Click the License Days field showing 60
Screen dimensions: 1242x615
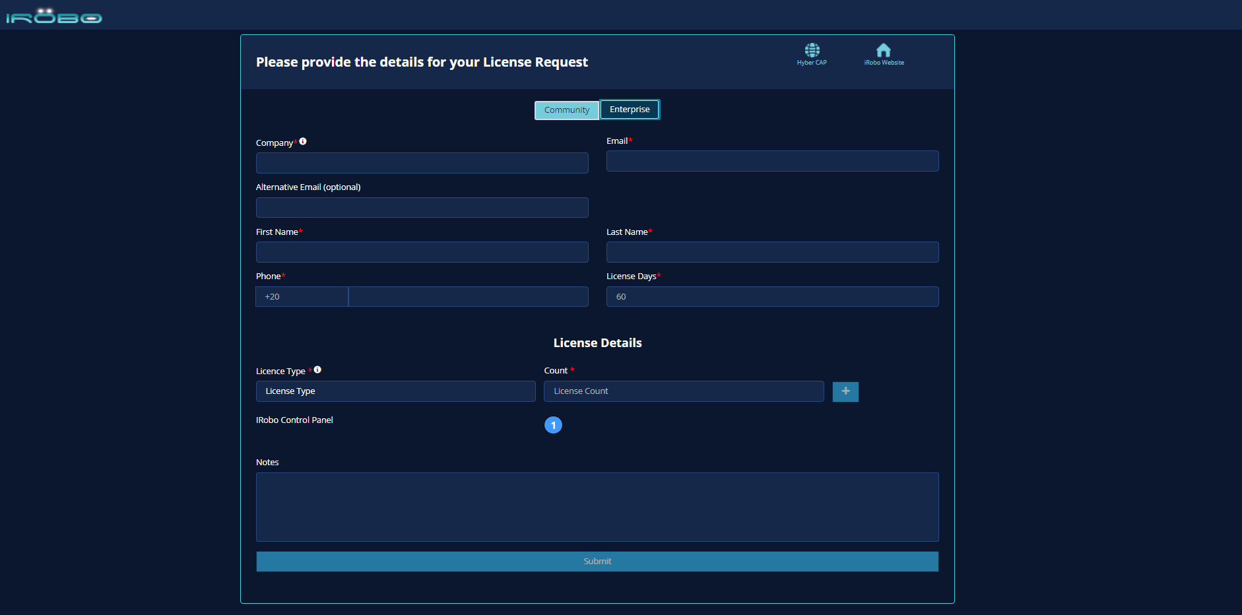(x=772, y=297)
